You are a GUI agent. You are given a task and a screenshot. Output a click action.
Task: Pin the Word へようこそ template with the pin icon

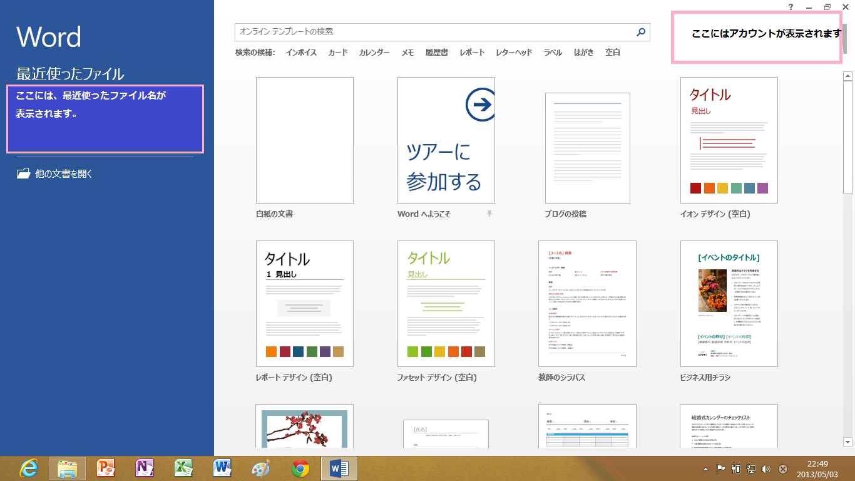click(489, 214)
